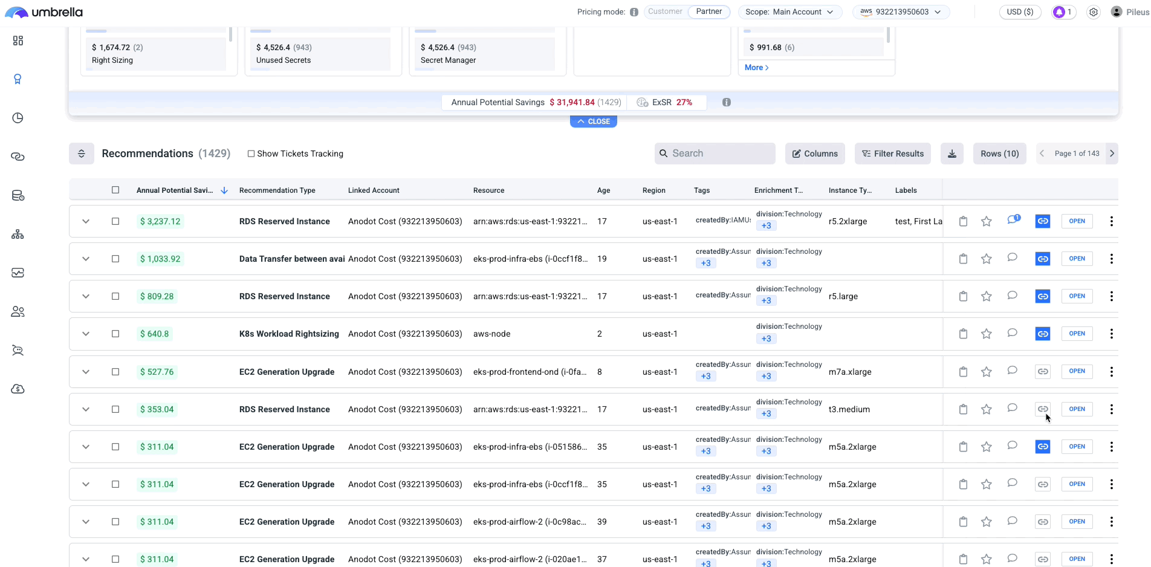This screenshot has width=1151, height=567.
Task: Open the settings gear in the top bar
Action: point(1094,12)
